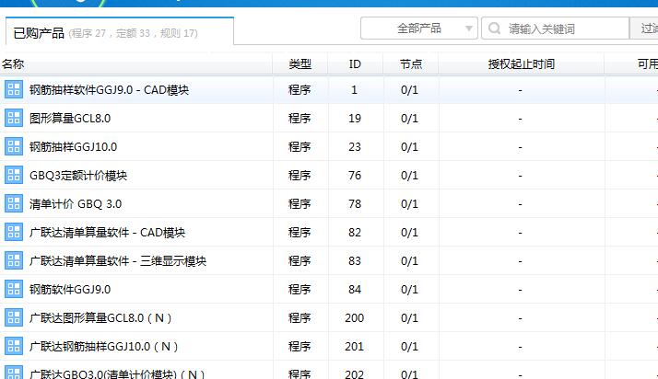Image resolution: width=658 pixels, height=379 pixels.
Task: Click the 授权起止时间 column header
Action: [x=522, y=64]
